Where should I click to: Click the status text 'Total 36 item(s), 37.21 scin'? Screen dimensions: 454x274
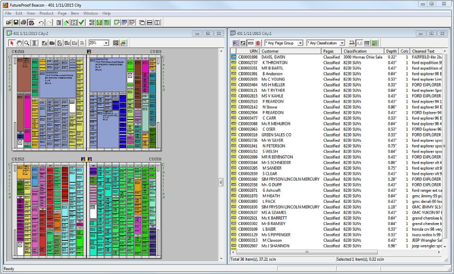253,259
